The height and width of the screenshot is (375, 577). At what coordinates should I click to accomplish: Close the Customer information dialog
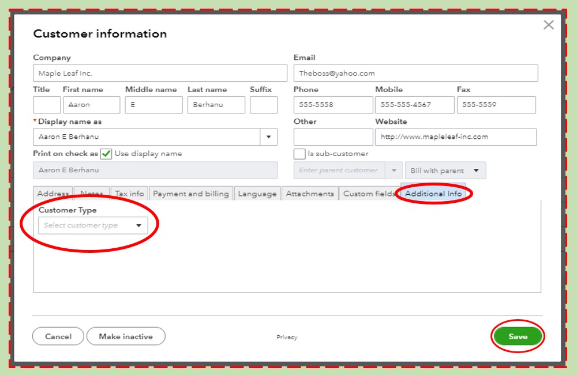(x=548, y=25)
